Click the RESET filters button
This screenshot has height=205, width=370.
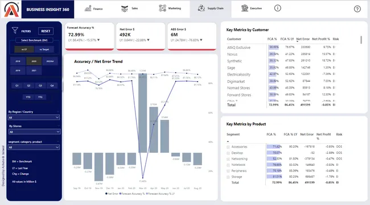46,31
